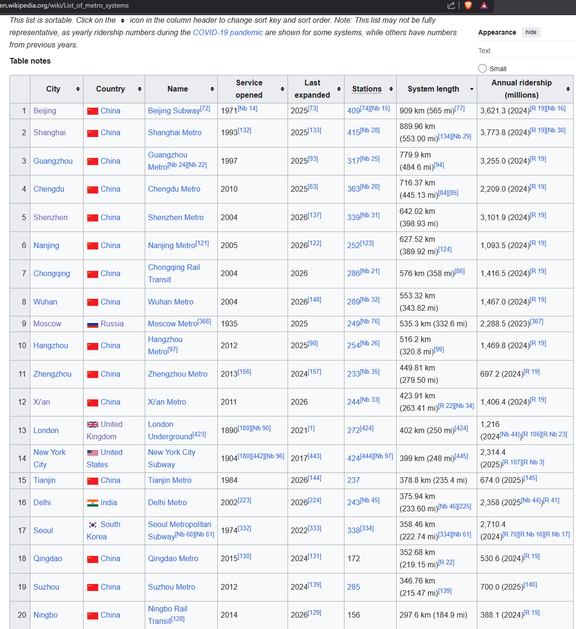Image resolution: width=576 pixels, height=629 pixels.
Task: Click India flag icon in Delhi row
Action: [93, 503]
